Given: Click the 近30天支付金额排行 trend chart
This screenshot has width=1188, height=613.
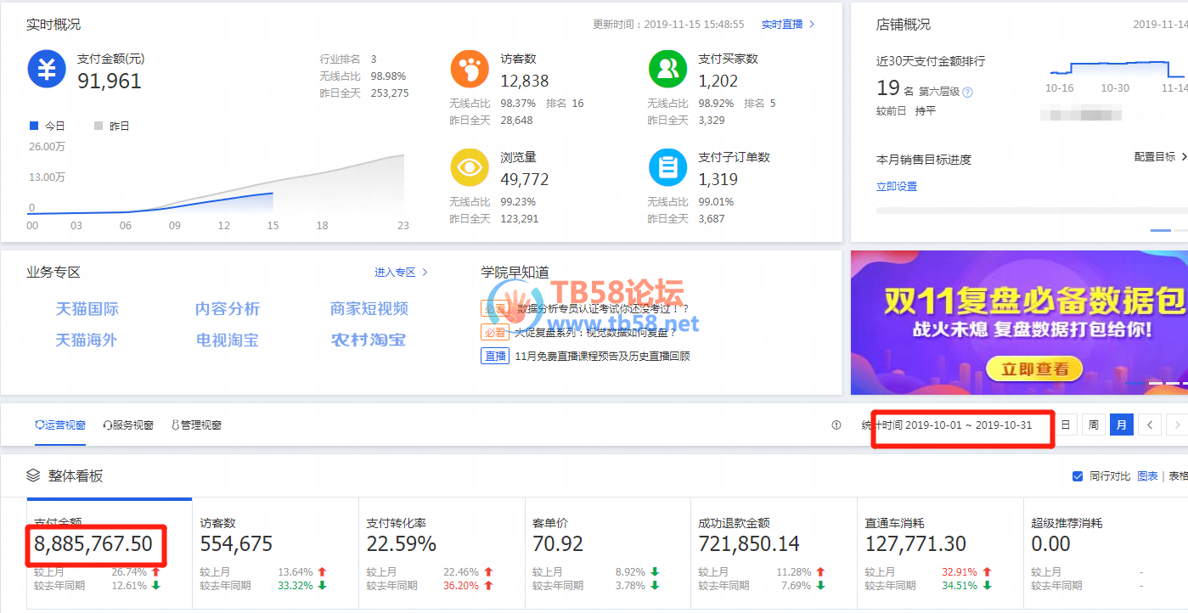Looking at the screenshot, I should coord(1116,70).
